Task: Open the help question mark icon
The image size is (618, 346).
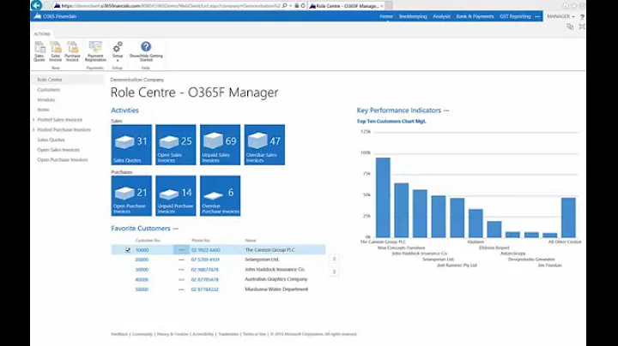Action: pyautogui.click(x=582, y=16)
